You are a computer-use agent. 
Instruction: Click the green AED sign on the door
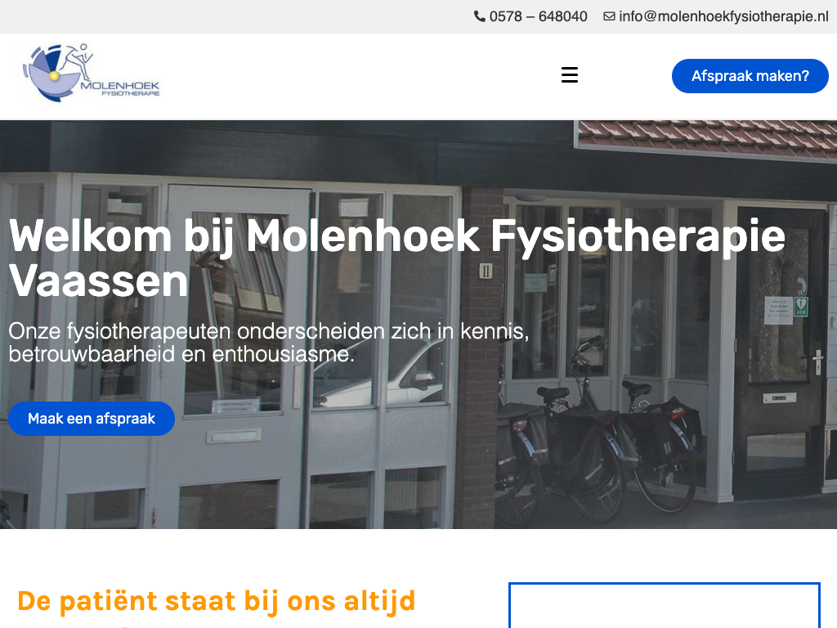(x=801, y=306)
